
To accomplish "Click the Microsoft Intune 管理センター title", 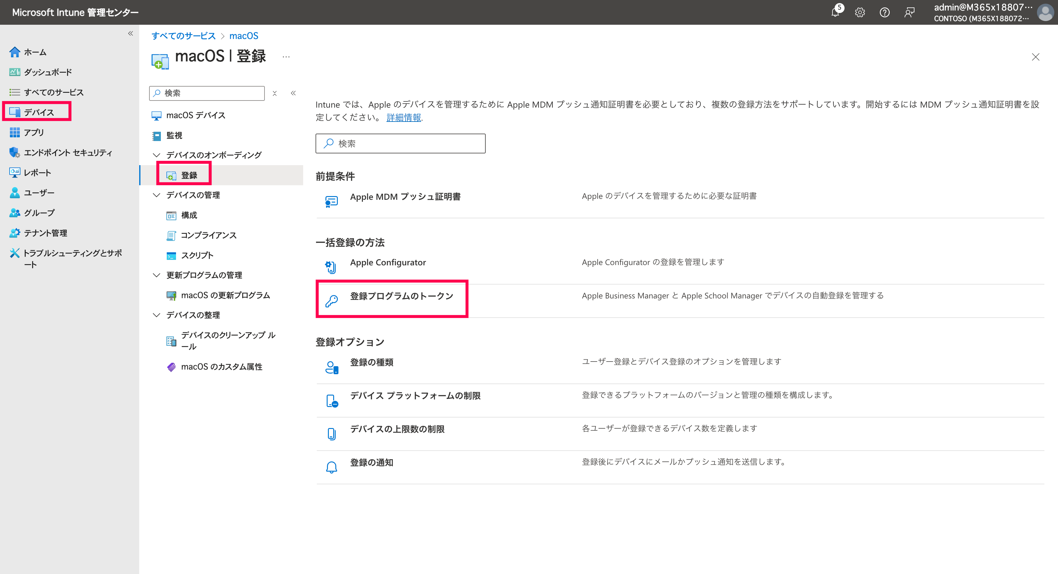I will click(x=75, y=12).
